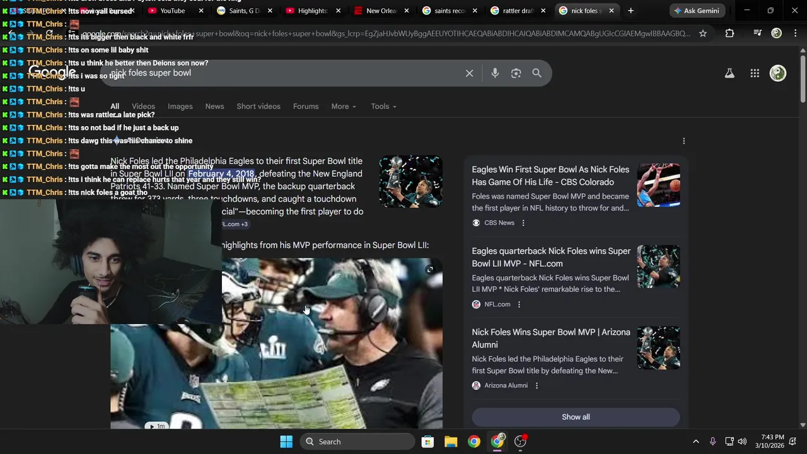Open a new browser tab
The width and height of the screenshot is (807, 454).
tap(630, 11)
